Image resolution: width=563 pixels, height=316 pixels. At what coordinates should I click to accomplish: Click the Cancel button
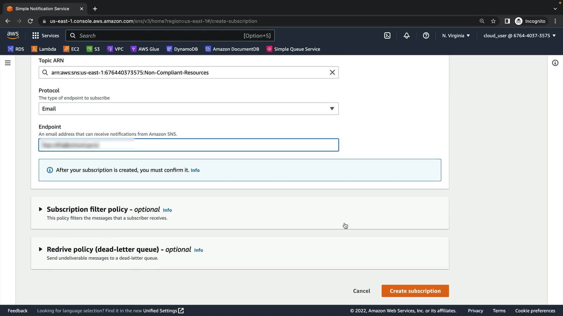(x=361, y=291)
